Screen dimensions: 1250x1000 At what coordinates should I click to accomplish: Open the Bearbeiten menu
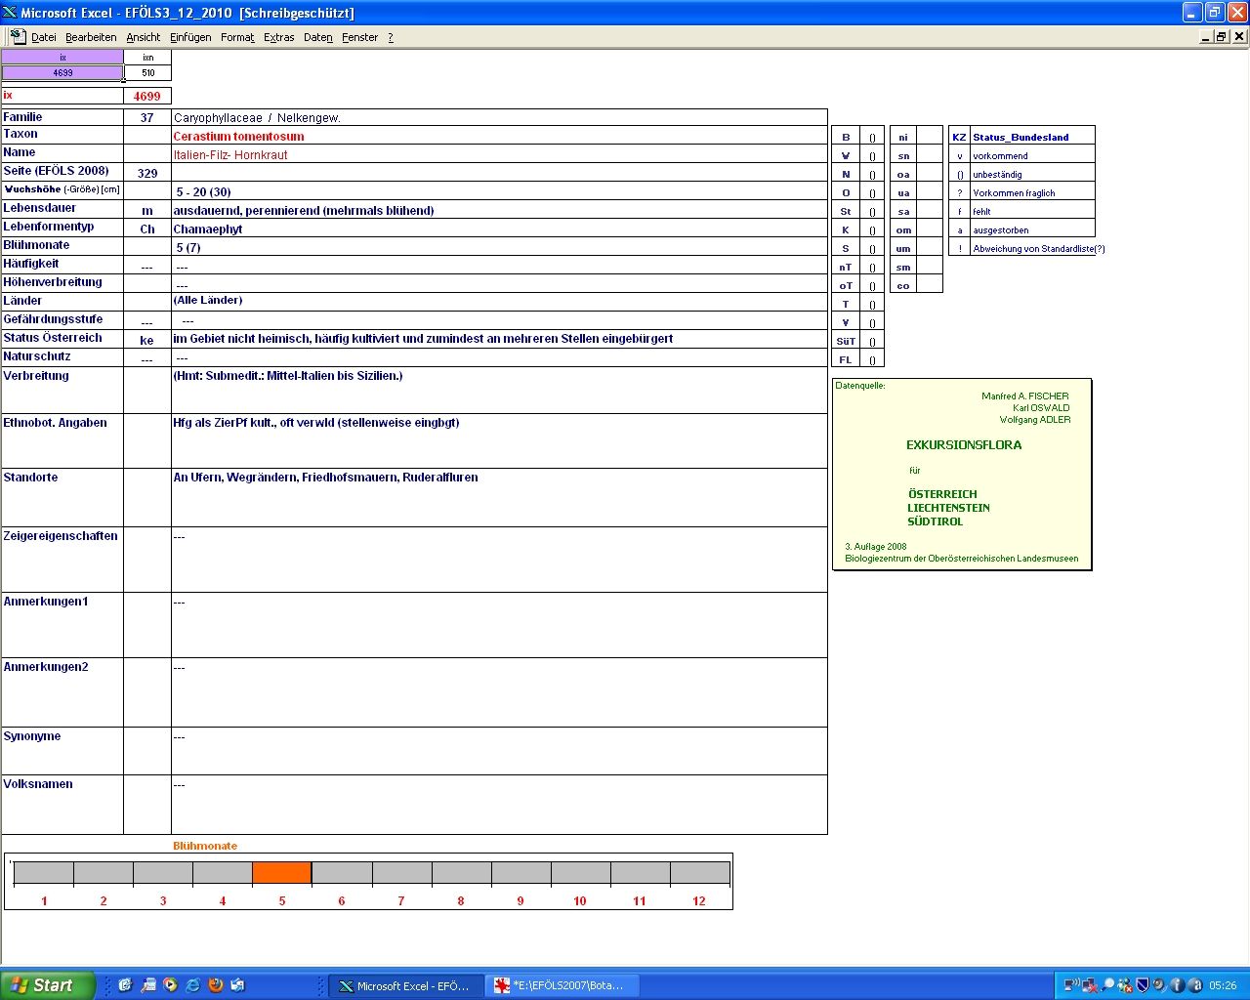(91, 37)
